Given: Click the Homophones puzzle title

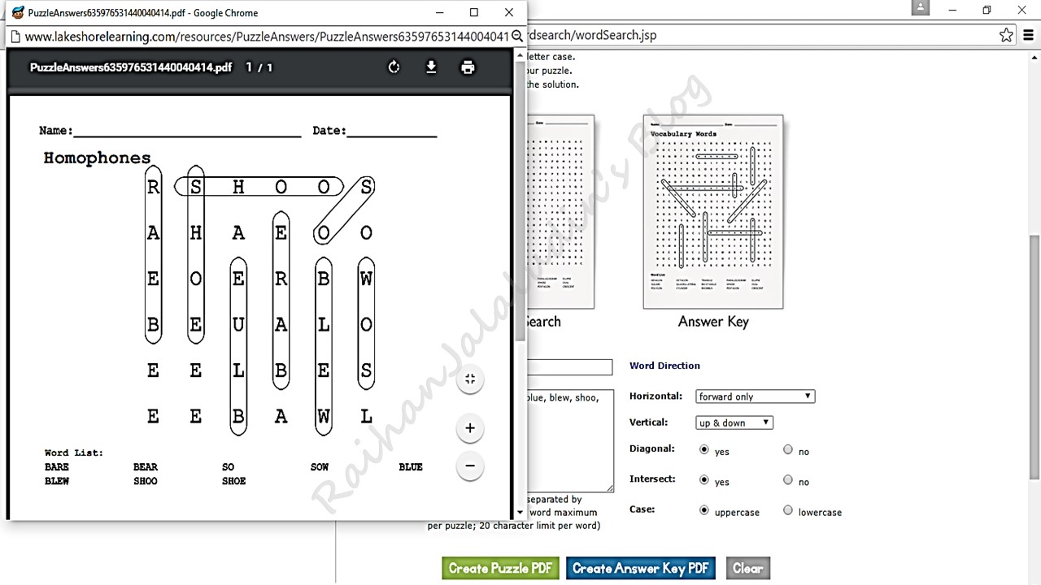Looking at the screenshot, I should (97, 158).
